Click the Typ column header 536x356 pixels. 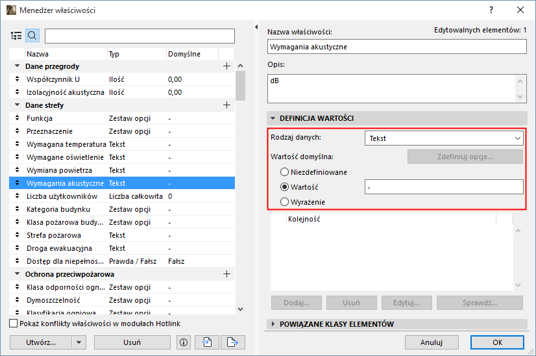click(x=137, y=54)
